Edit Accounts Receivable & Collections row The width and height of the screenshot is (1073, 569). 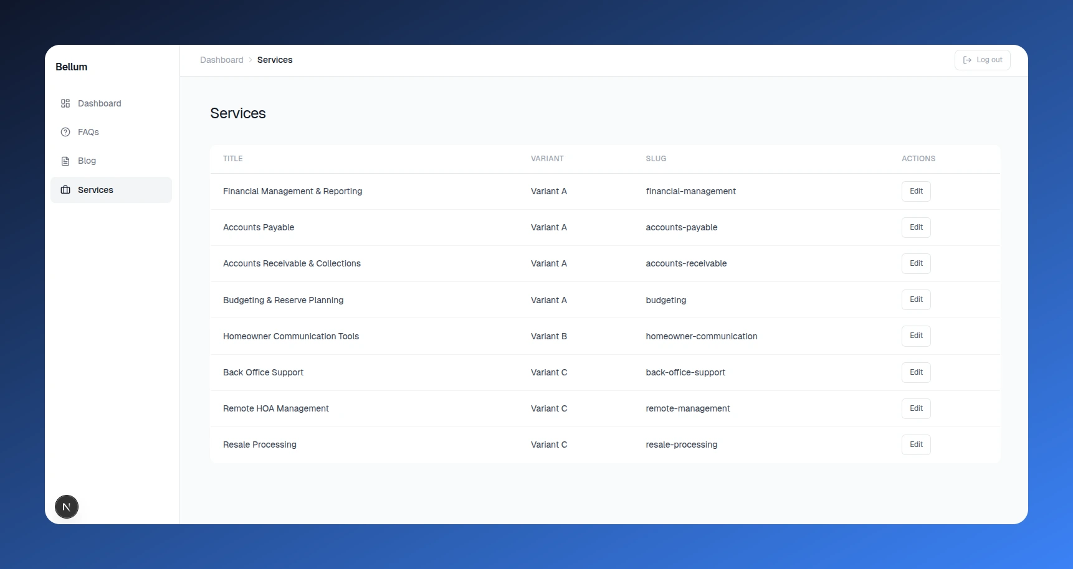point(916,263)
